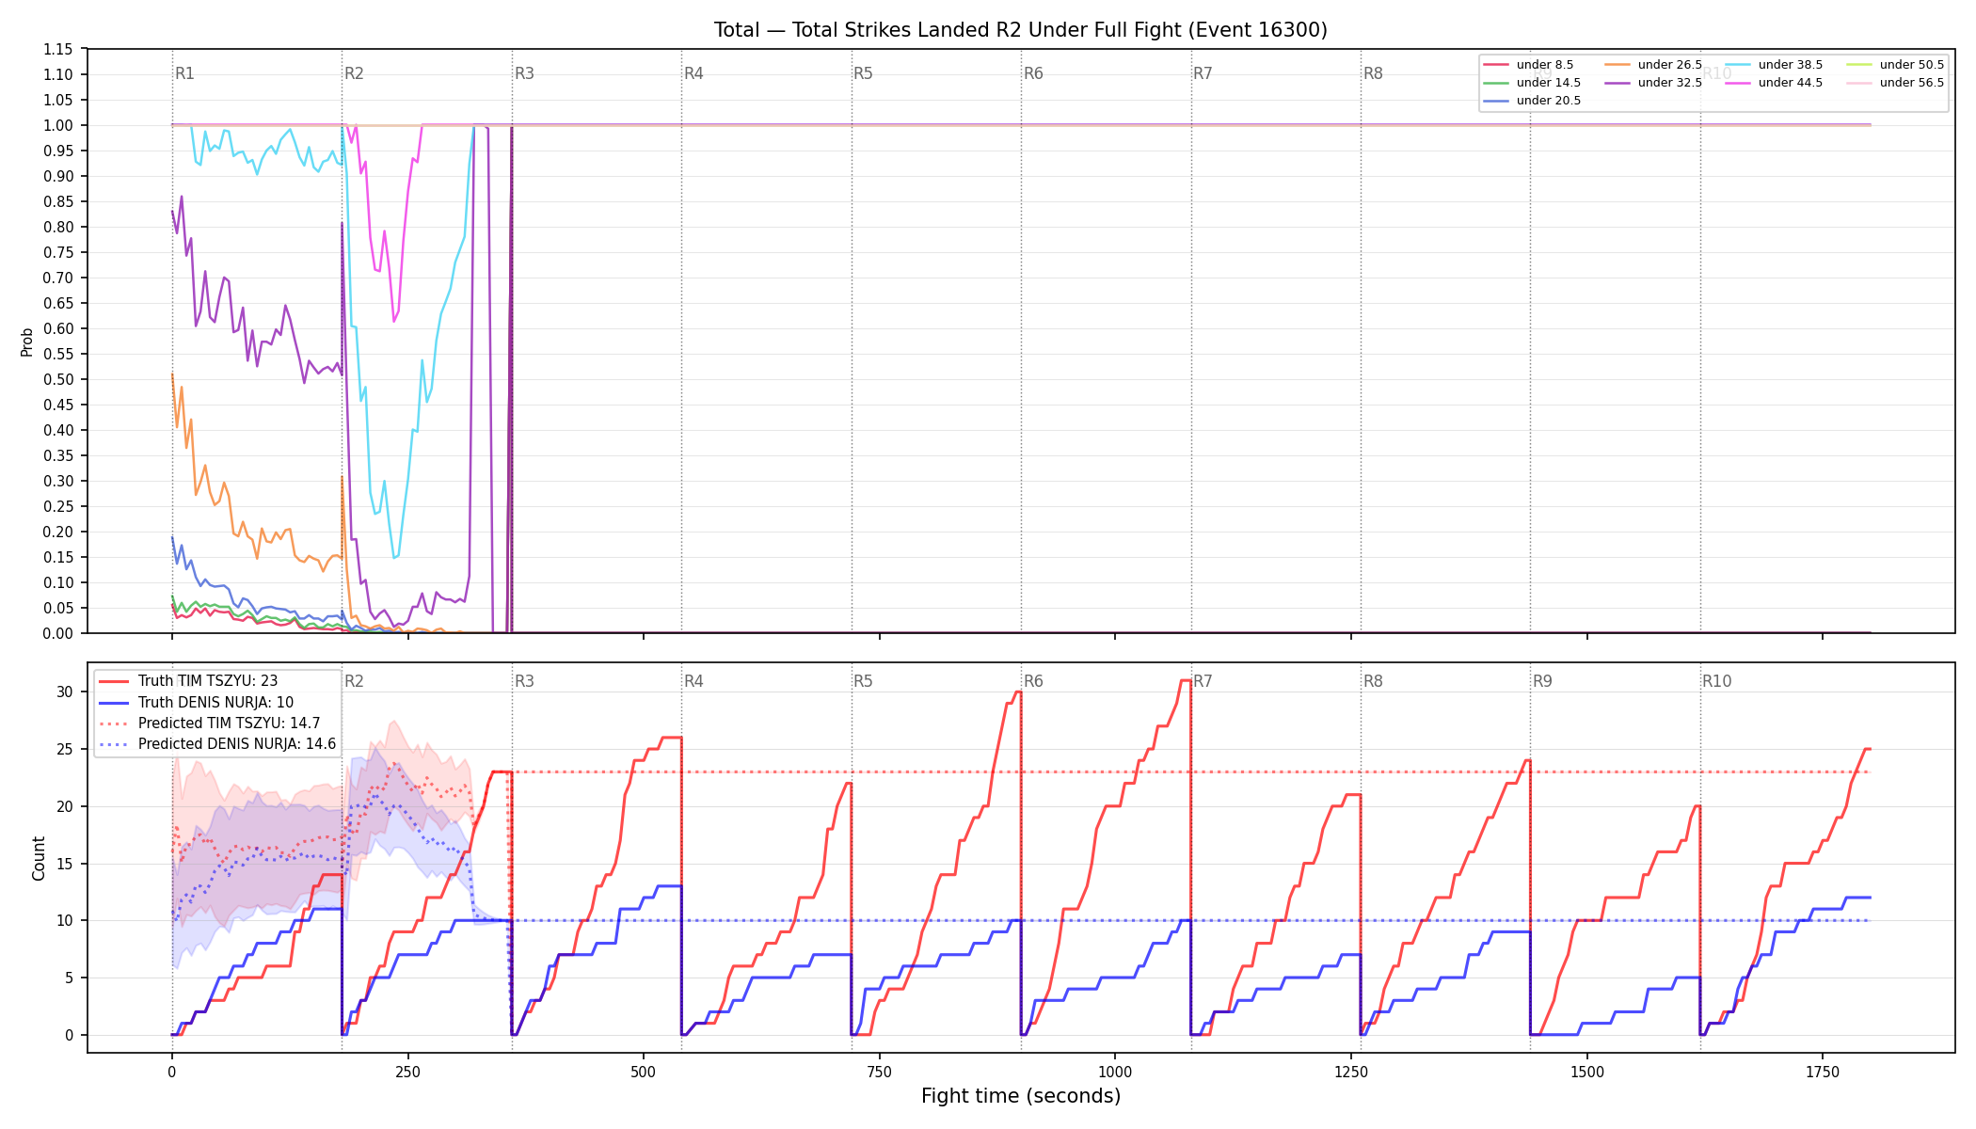The height and width of the screenshot is (1129, 1976).
Task: Click the magenta line swatch for 'under 44.5'
Action: [x=1738, y=83]
